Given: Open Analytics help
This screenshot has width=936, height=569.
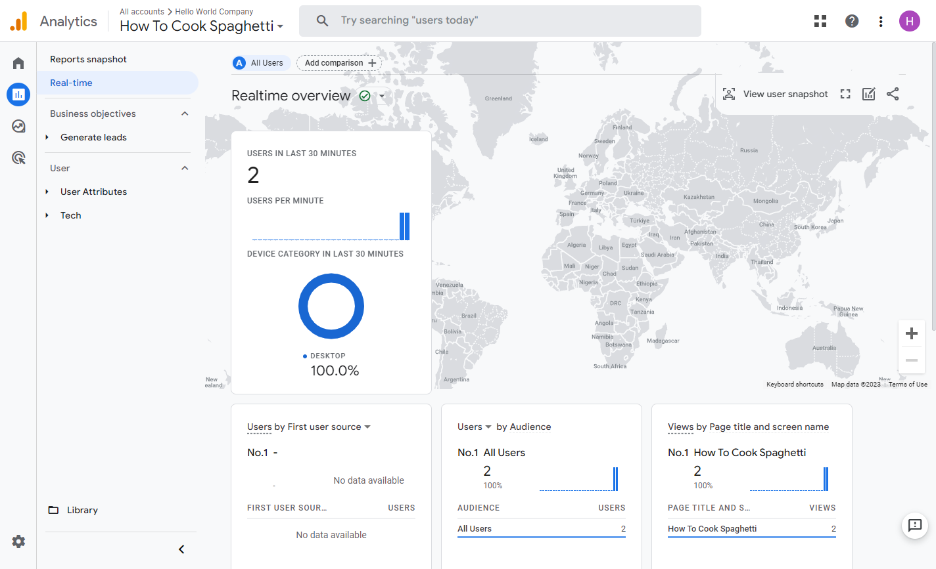Looking at the screenshot, I should pyautogui.click(x=852, y=20).
